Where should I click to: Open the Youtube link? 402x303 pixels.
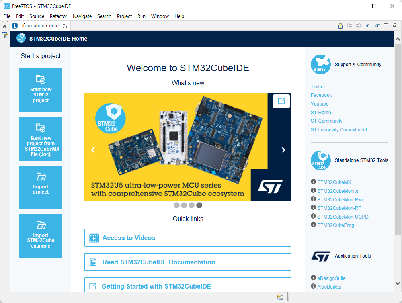click(x=320, y=104)
